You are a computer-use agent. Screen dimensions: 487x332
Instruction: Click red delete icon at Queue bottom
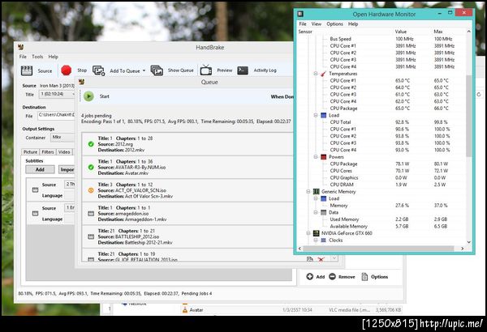click(x=321, y=259)
